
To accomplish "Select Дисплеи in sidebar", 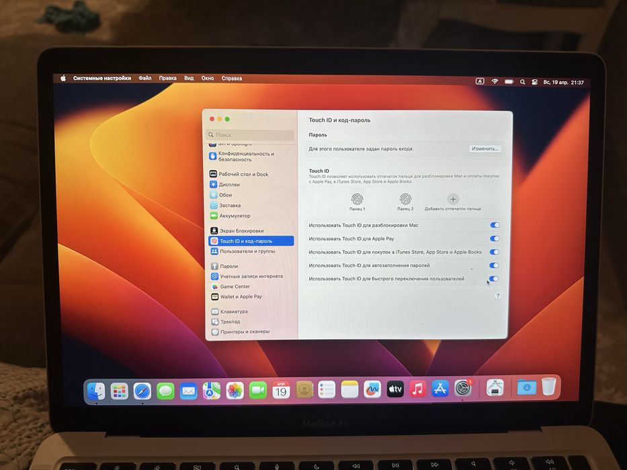I will (x=251, y=185).
